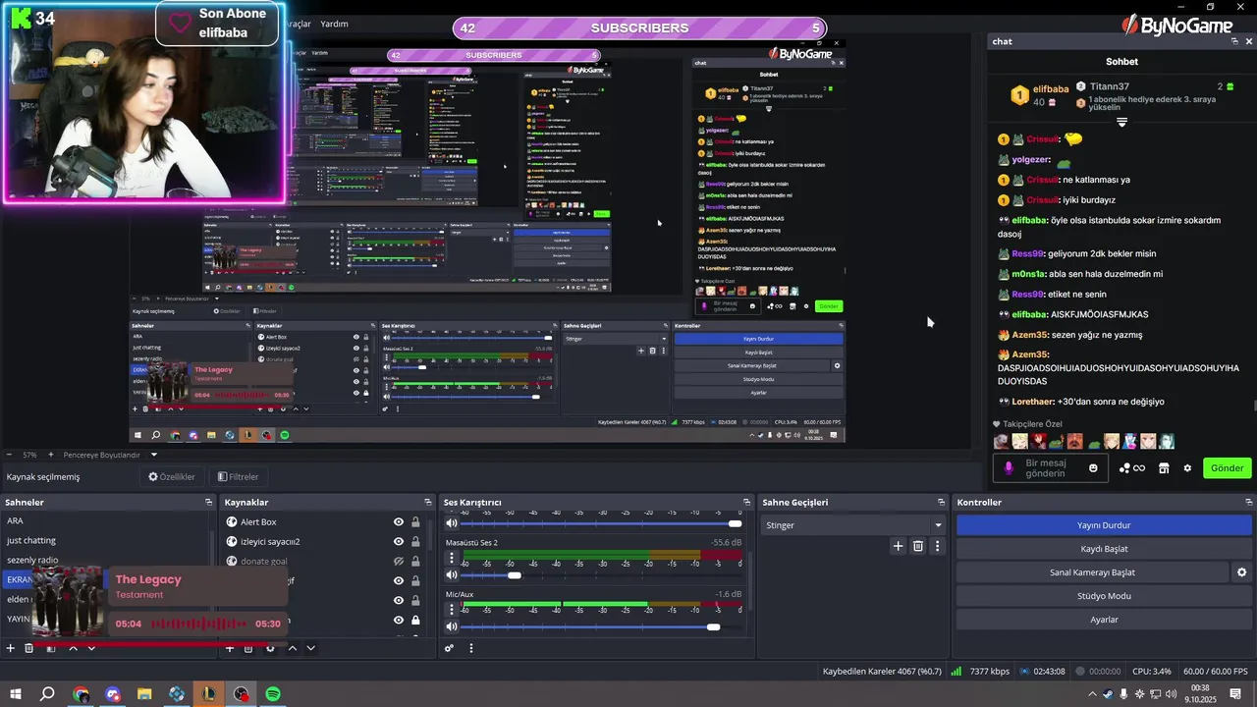1257x707 pixels.
Task: Click Yayını Durdur button
Action: (x=1104, y=525)
